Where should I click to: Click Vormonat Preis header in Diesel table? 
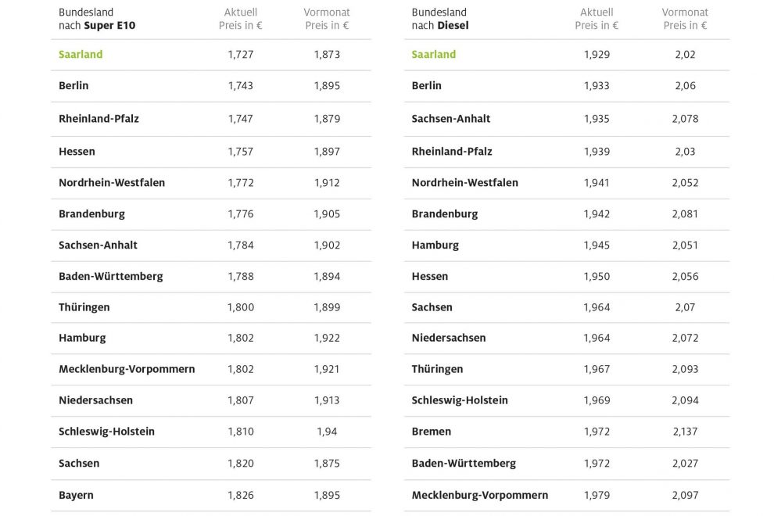[685, 19]
